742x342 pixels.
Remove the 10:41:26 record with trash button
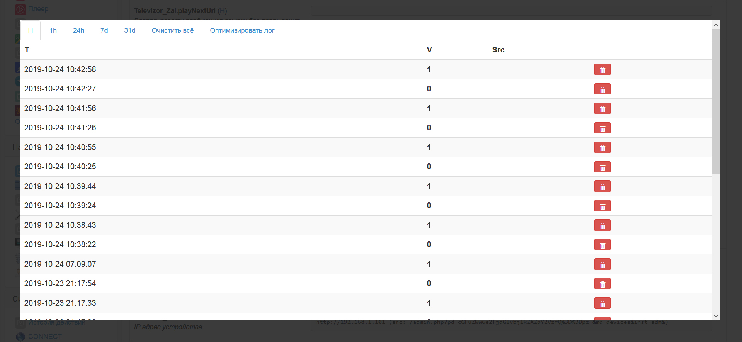pos(602,128)
